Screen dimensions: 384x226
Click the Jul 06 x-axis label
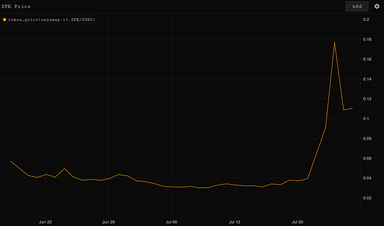(x=171, y=222)
